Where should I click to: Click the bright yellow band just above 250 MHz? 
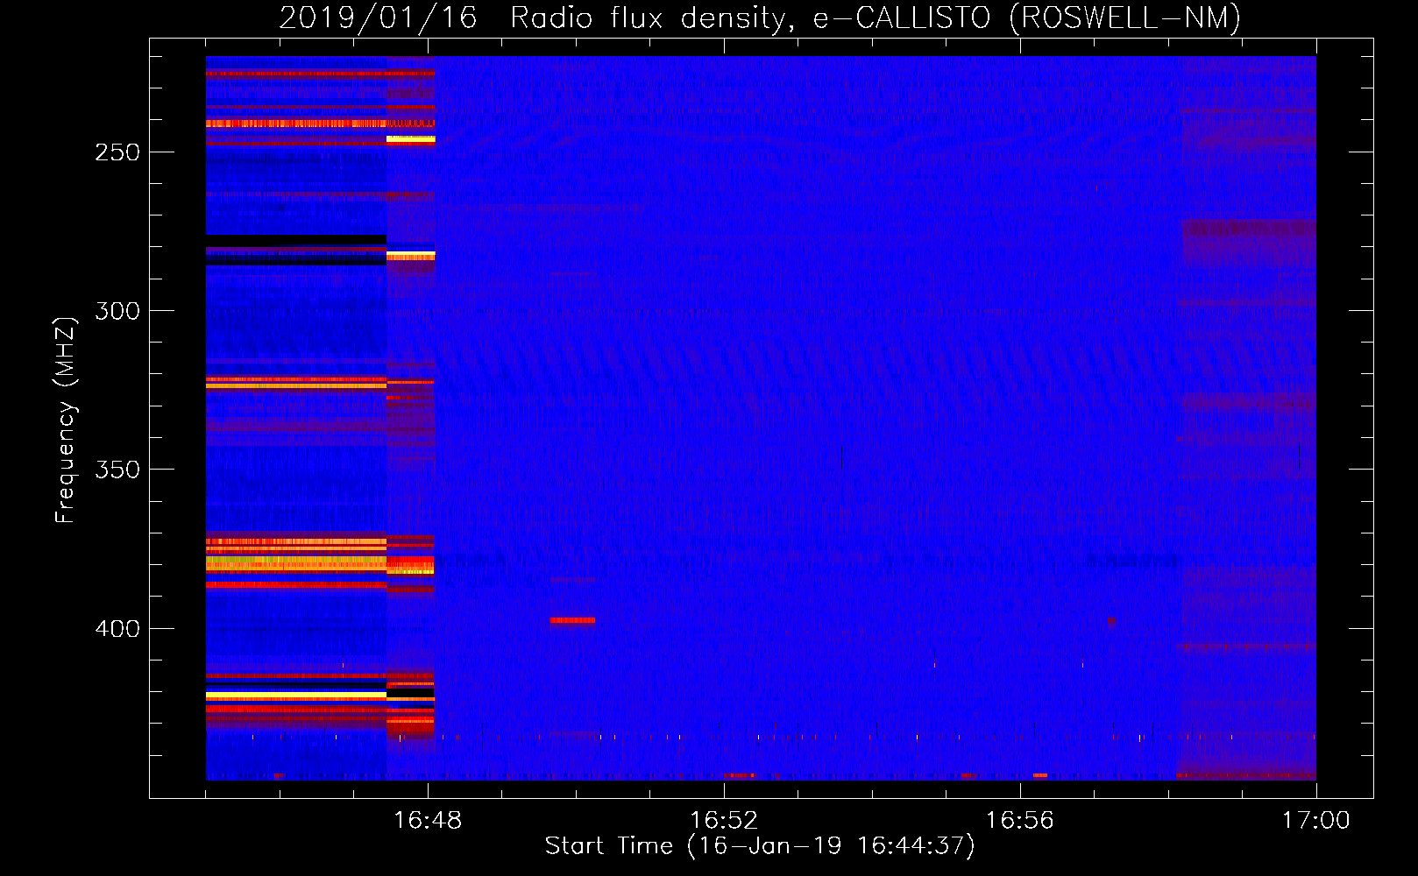pos(410,138)
